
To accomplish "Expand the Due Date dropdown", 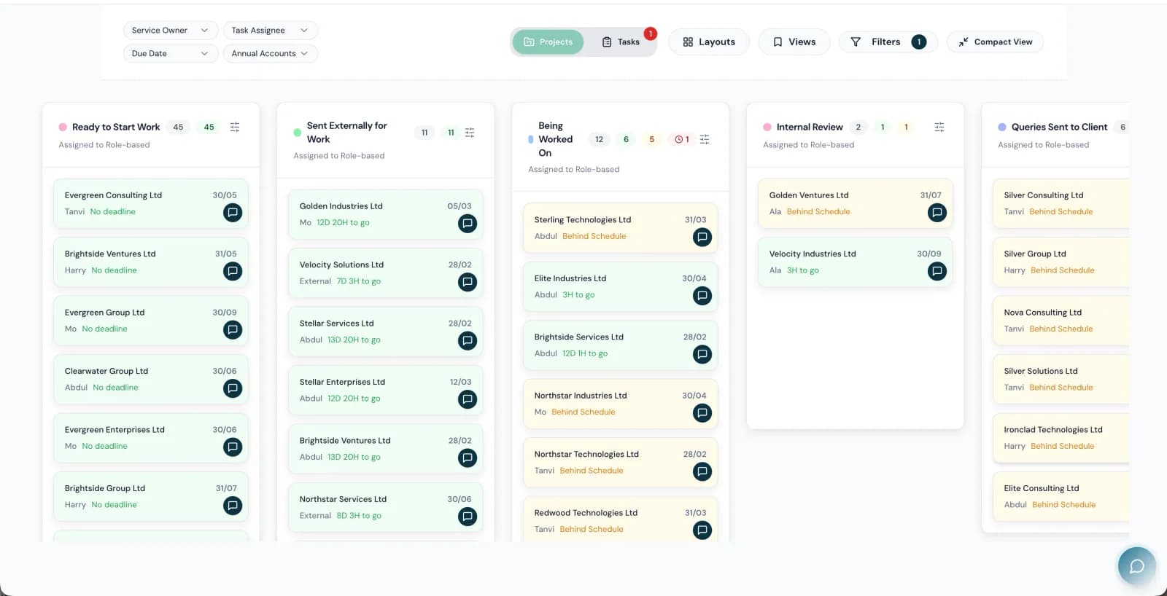I will tap(171, 53).
